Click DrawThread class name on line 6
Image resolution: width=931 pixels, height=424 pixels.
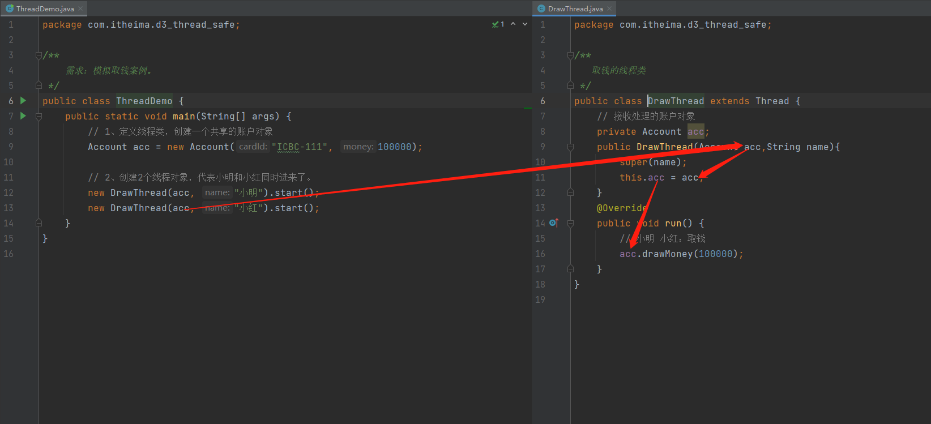coord(676,101)
